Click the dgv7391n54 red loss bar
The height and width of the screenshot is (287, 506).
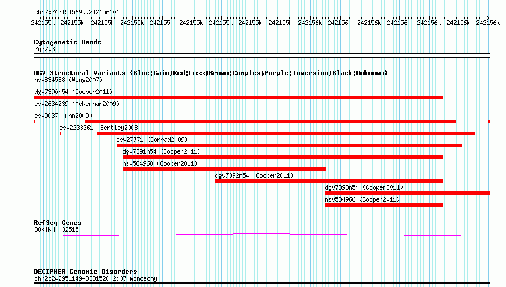point(283,157)
